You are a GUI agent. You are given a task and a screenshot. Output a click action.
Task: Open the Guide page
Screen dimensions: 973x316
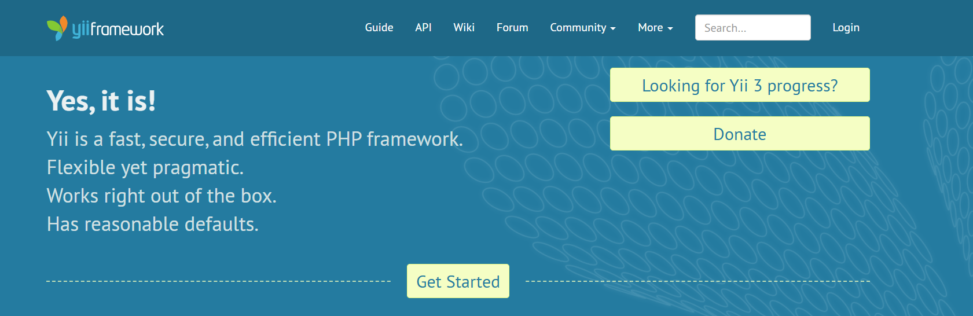(x=379, y=28)
